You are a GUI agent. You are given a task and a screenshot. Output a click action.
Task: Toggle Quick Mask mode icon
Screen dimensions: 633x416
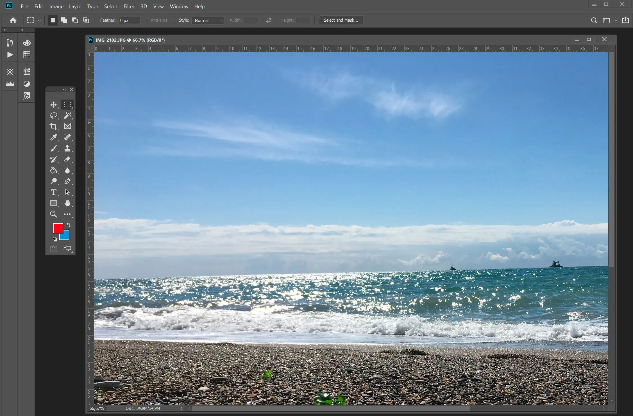[x=53, y=248]
